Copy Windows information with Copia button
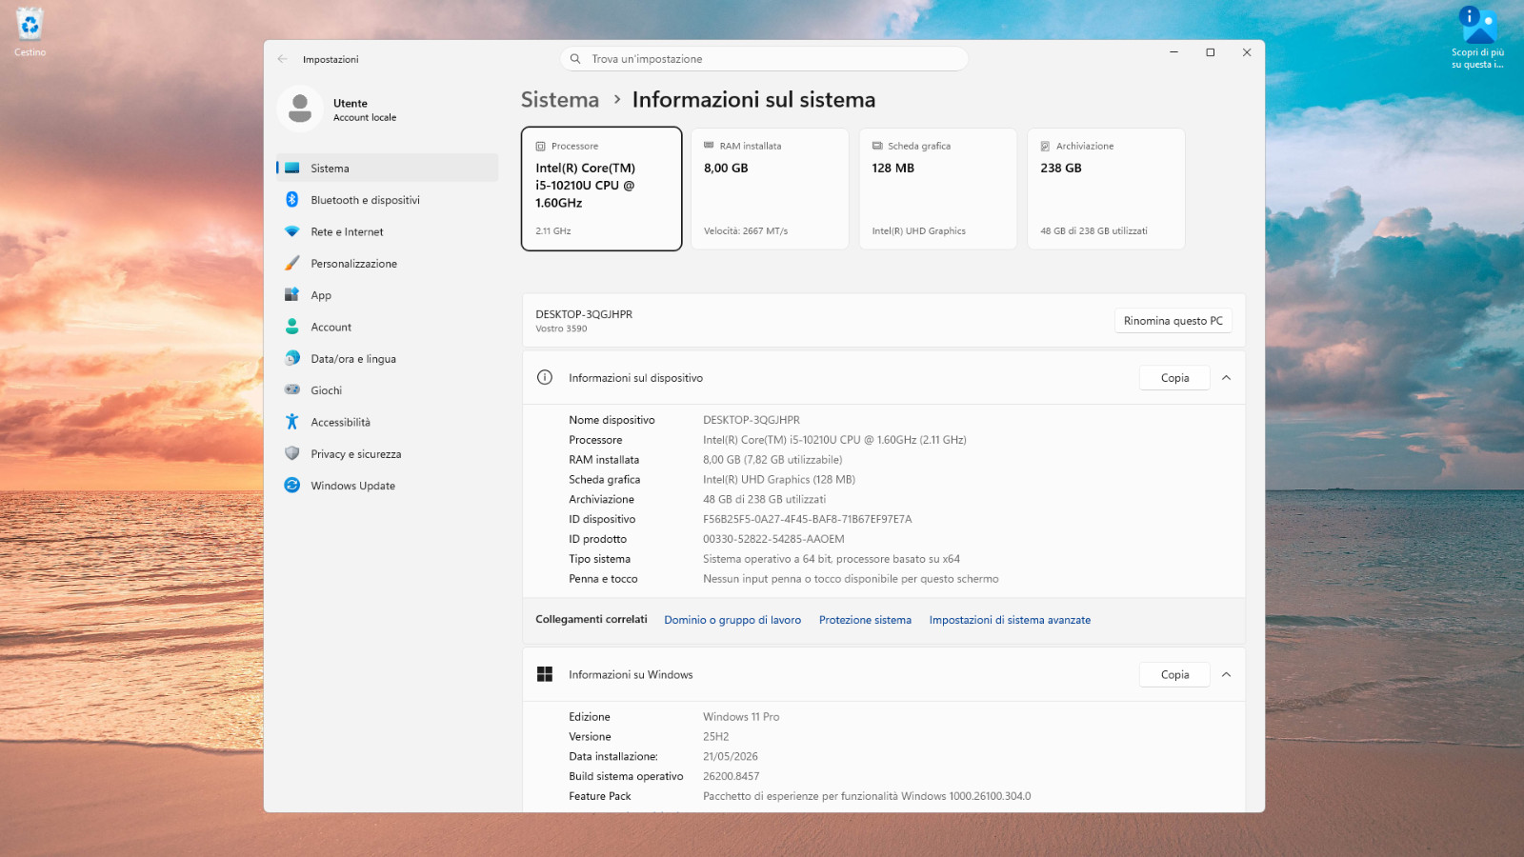 point(1174,674)
